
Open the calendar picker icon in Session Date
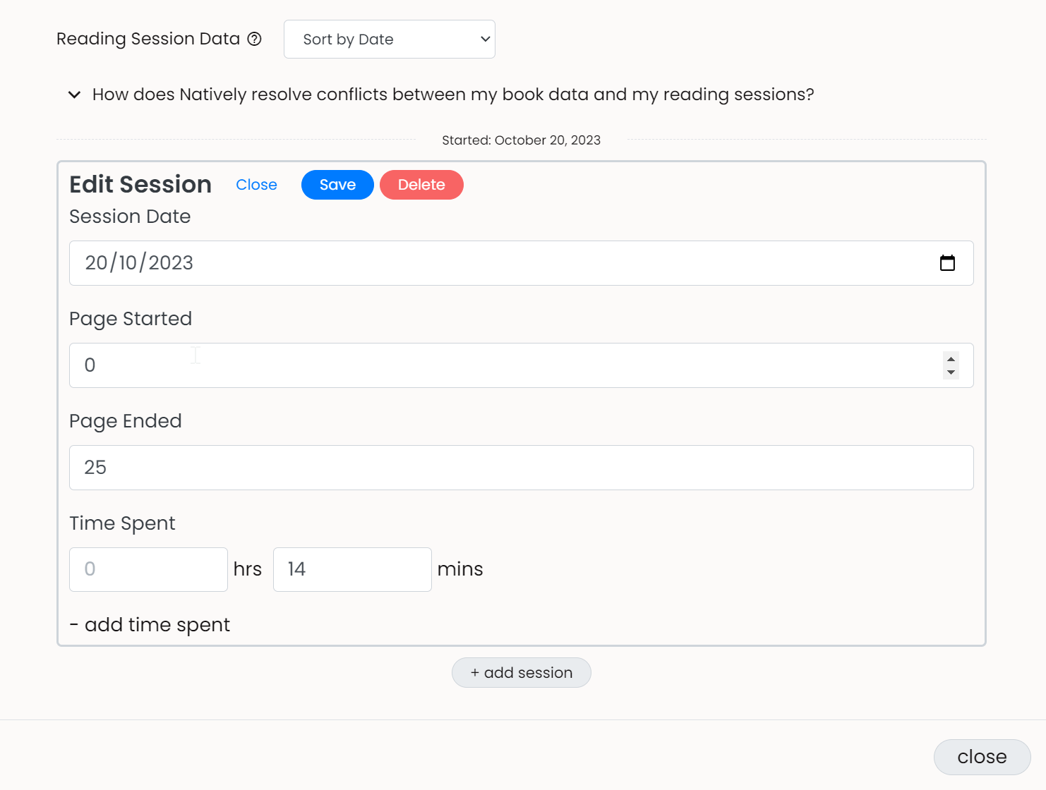[x=947, y=263]
